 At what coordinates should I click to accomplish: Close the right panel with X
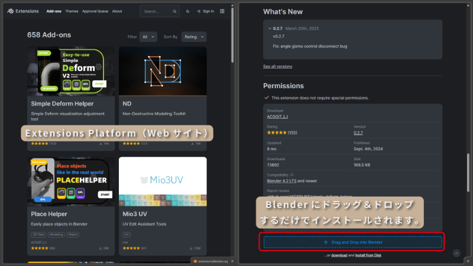pyautogui.click(x=468, y=261)
